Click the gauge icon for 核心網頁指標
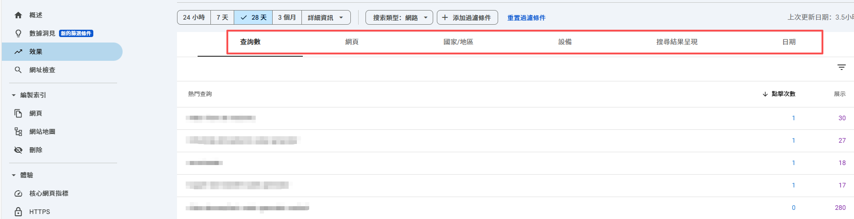 point(18,193)
